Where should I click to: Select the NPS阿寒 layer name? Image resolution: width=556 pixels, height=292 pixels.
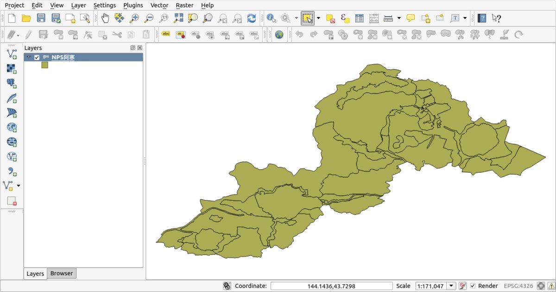[x=63, y=57]
